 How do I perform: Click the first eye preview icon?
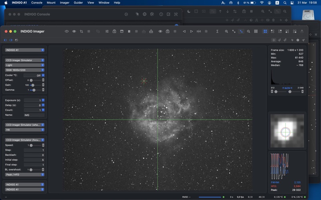click(x=67, y=31)
